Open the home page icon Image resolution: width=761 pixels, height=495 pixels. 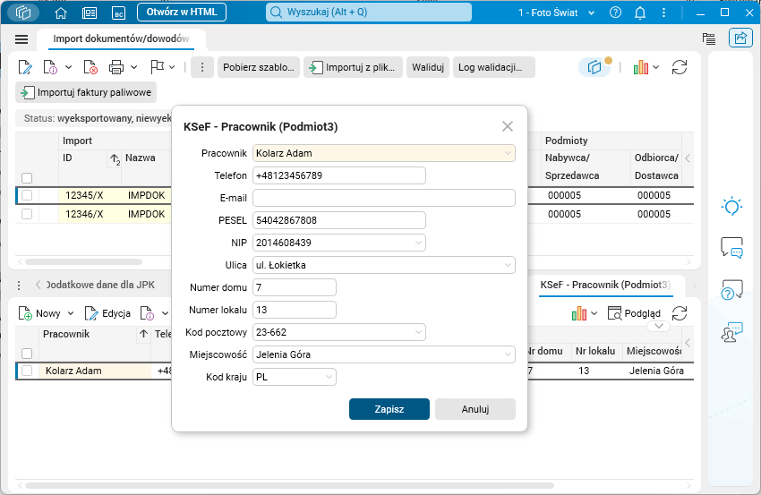tap(61, 13)
